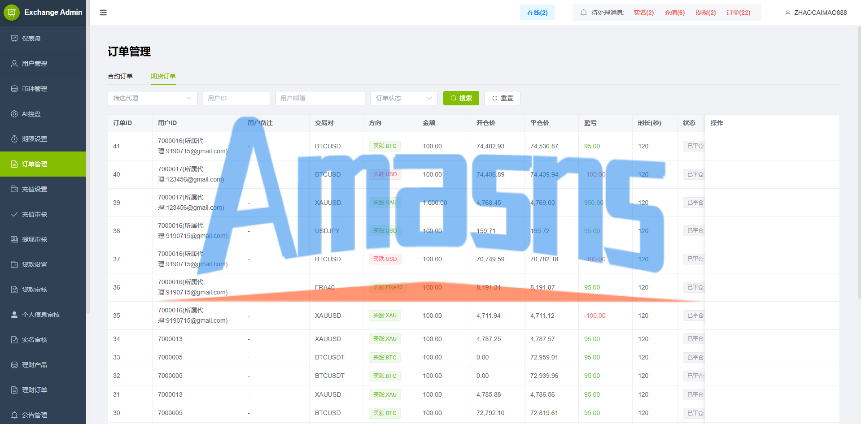Open 期限设置 sidebar item
This screenshot has width=861, height=424.
click(x=43, y=139)
